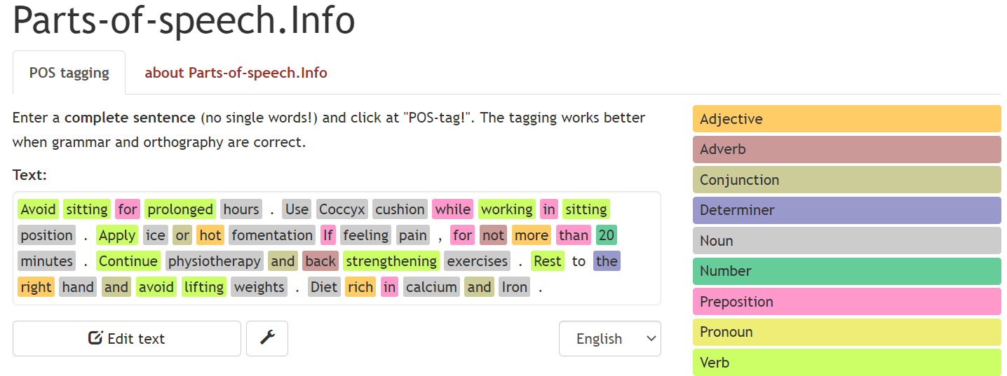1007x376 pixels.
Task: Select the Preposition legend bar
Action: [x=846, y=302]
